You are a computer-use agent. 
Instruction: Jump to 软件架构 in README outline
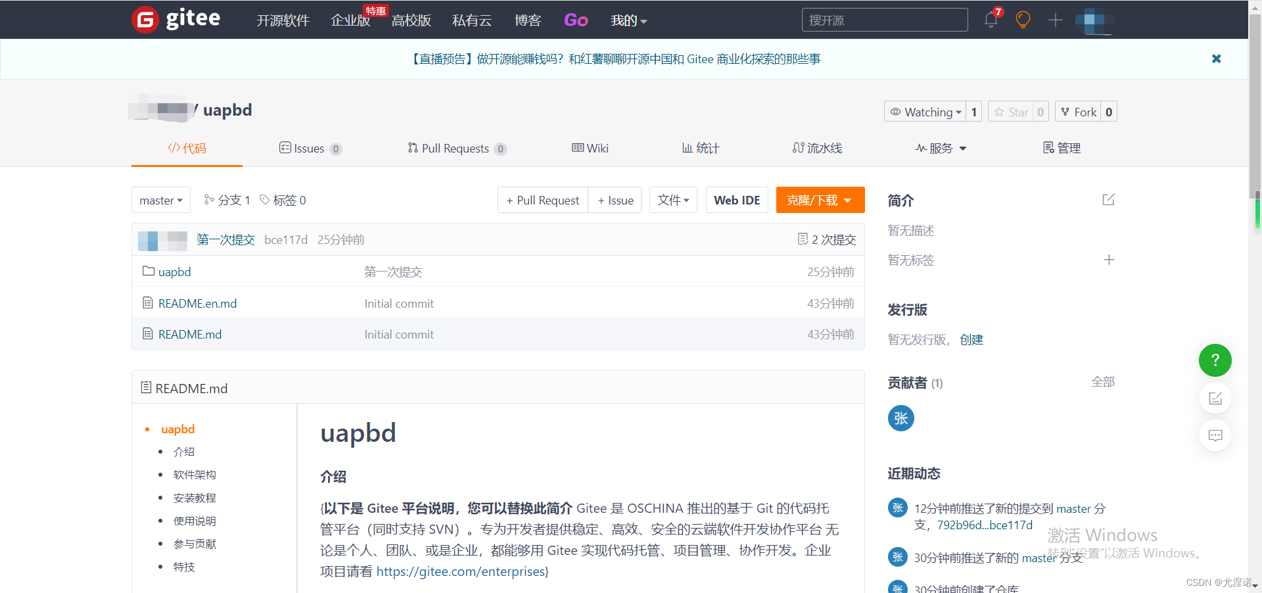pyautogui.click(x=195, y=475)
